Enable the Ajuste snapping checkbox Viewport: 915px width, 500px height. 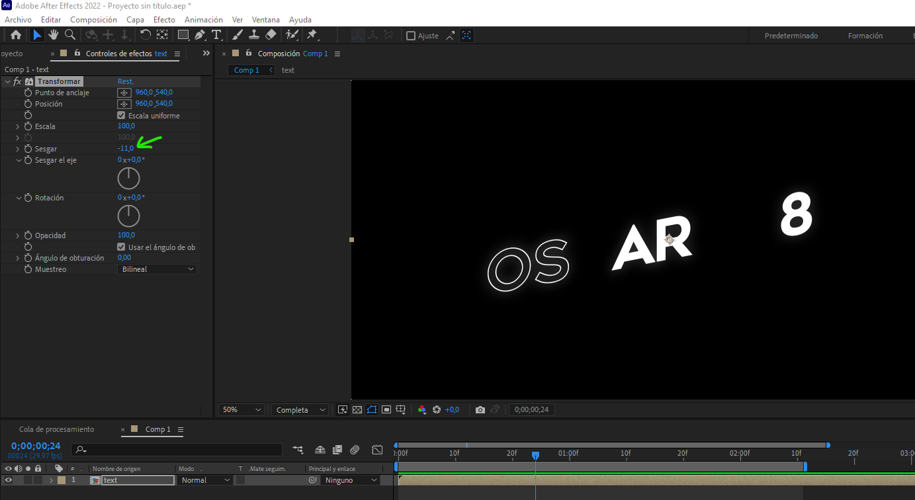pos(411,36)
